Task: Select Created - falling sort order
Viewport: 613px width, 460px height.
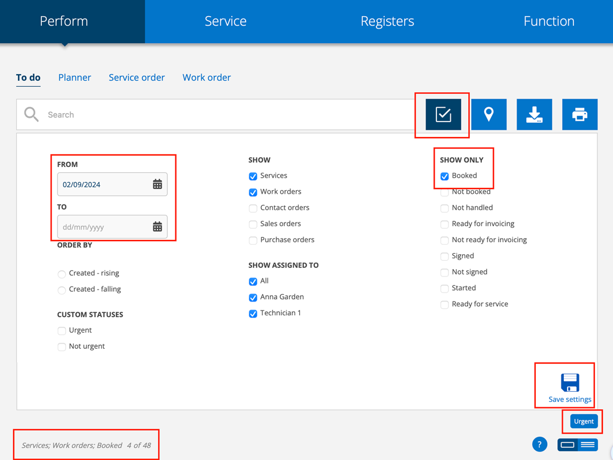Action: 62,290
